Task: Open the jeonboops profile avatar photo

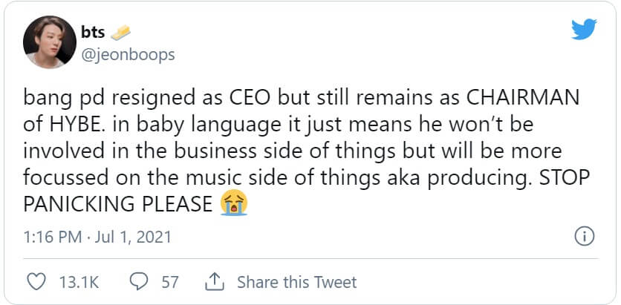Action: point(47,42)
